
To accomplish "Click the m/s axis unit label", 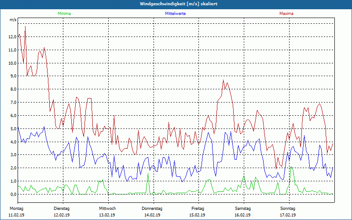I will tap(13, 20).
